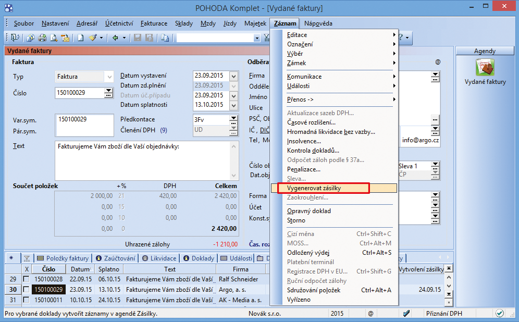Click the Text box scrollbar down arrow

233,176
